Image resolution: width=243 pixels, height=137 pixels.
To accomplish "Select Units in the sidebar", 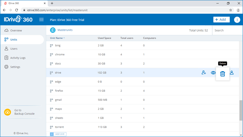I will (22, 40).
